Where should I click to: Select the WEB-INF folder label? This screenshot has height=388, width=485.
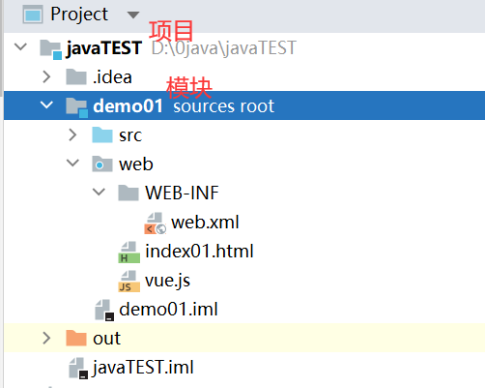coord(182,193)
